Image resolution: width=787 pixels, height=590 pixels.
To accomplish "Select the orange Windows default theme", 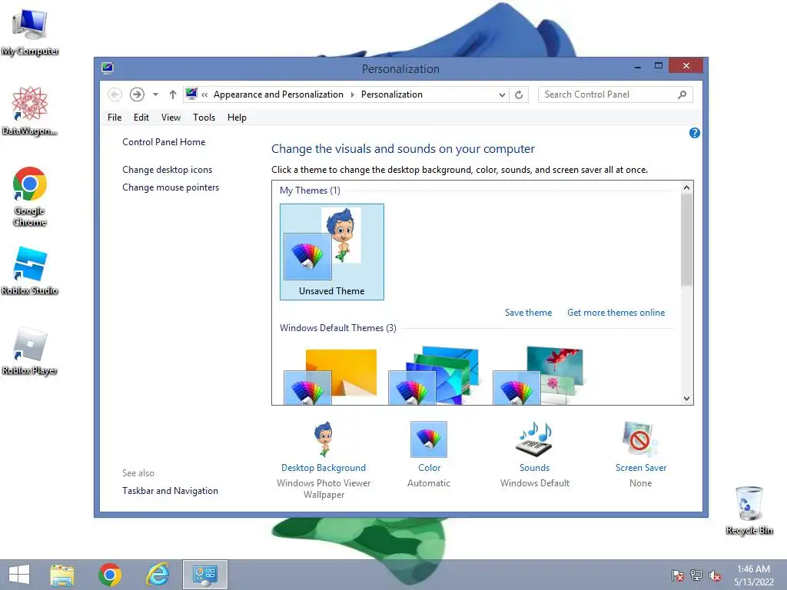I will pyautogui.click(x=330, y=376).
